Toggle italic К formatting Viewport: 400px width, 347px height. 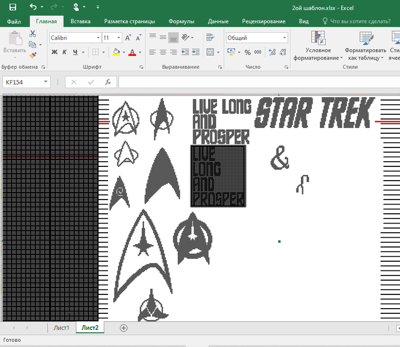(65, 52)
